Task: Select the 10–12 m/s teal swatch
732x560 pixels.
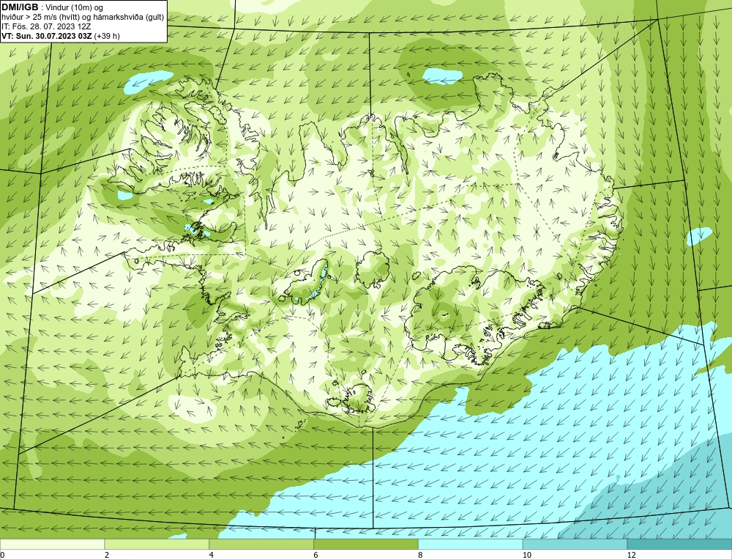Action: pos(575,544)
